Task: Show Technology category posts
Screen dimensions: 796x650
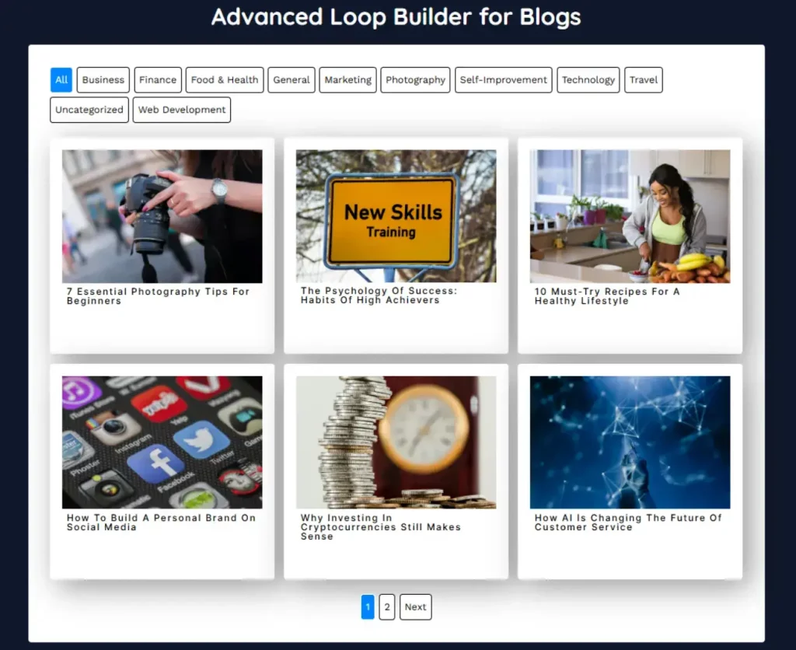Action: point(588,80)
